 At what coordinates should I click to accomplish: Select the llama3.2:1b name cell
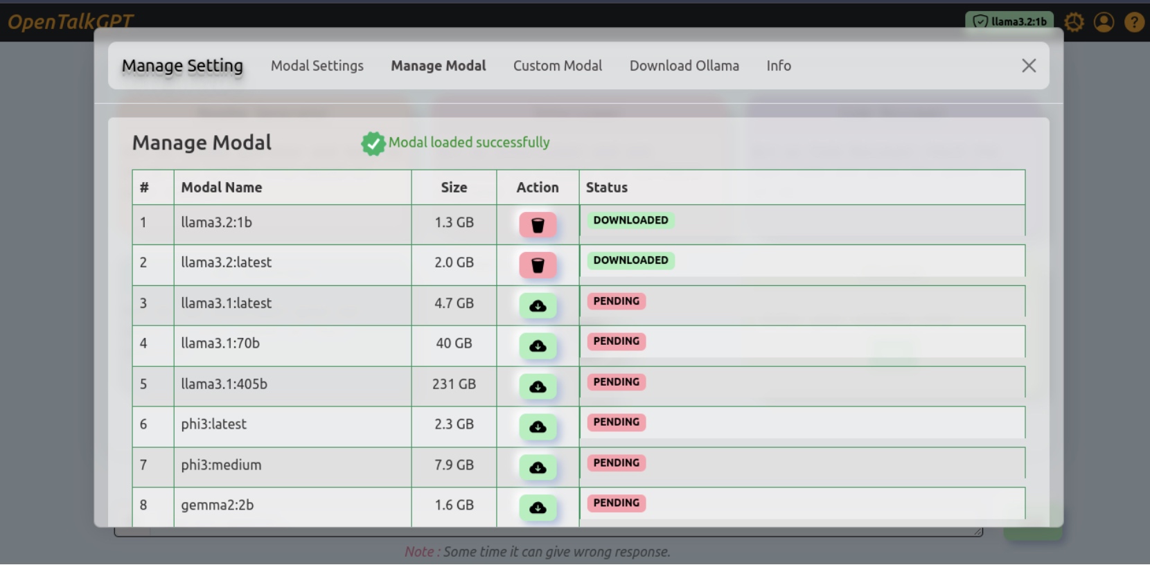pyautogui.click(x=292, y=224)
